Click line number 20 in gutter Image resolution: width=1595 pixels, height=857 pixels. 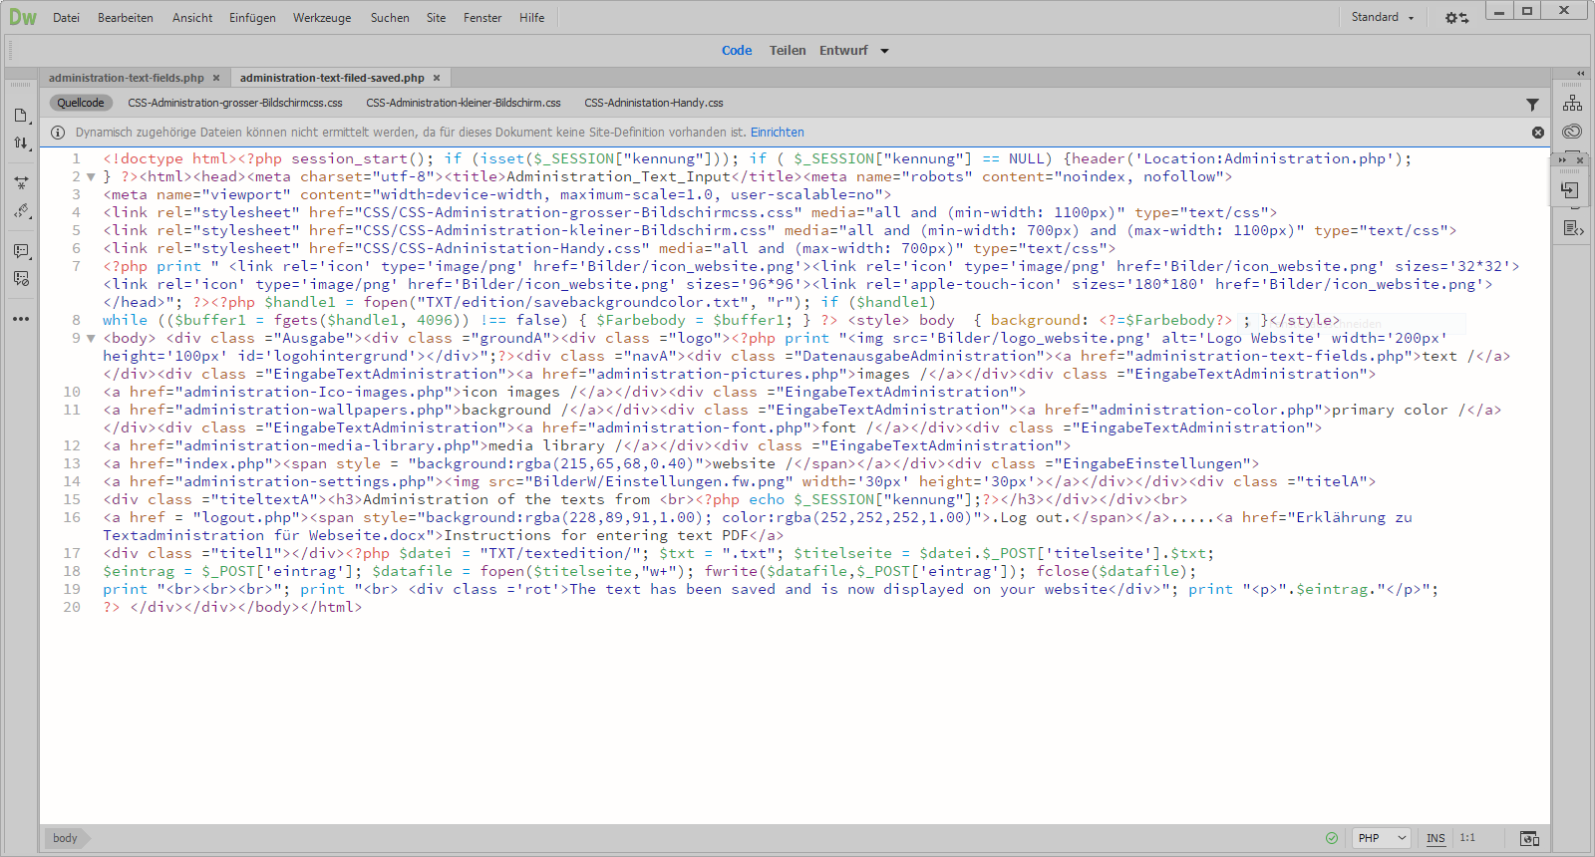(72, 607)
